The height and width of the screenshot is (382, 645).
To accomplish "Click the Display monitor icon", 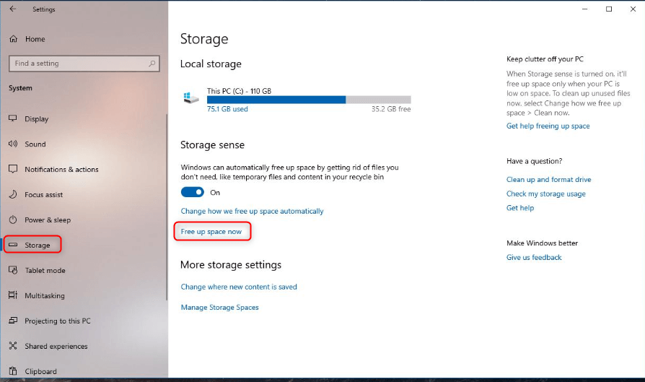I will 12,119.
